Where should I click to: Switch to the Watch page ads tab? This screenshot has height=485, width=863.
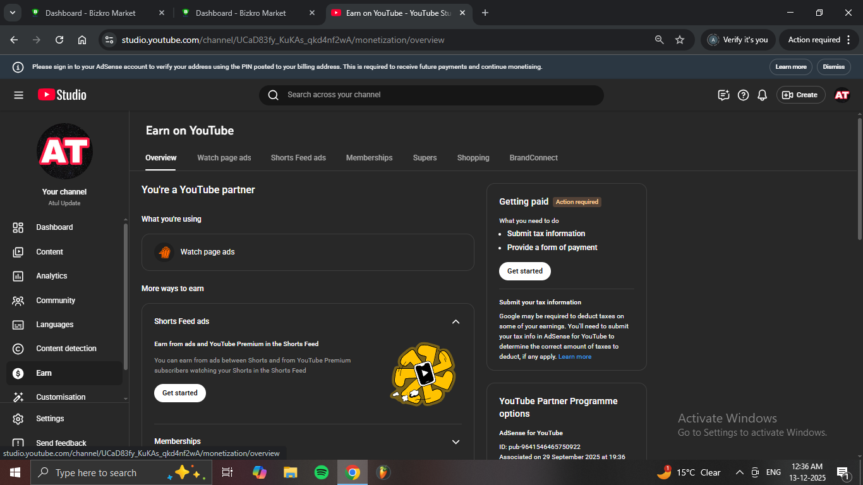click(x=224, y=158)
